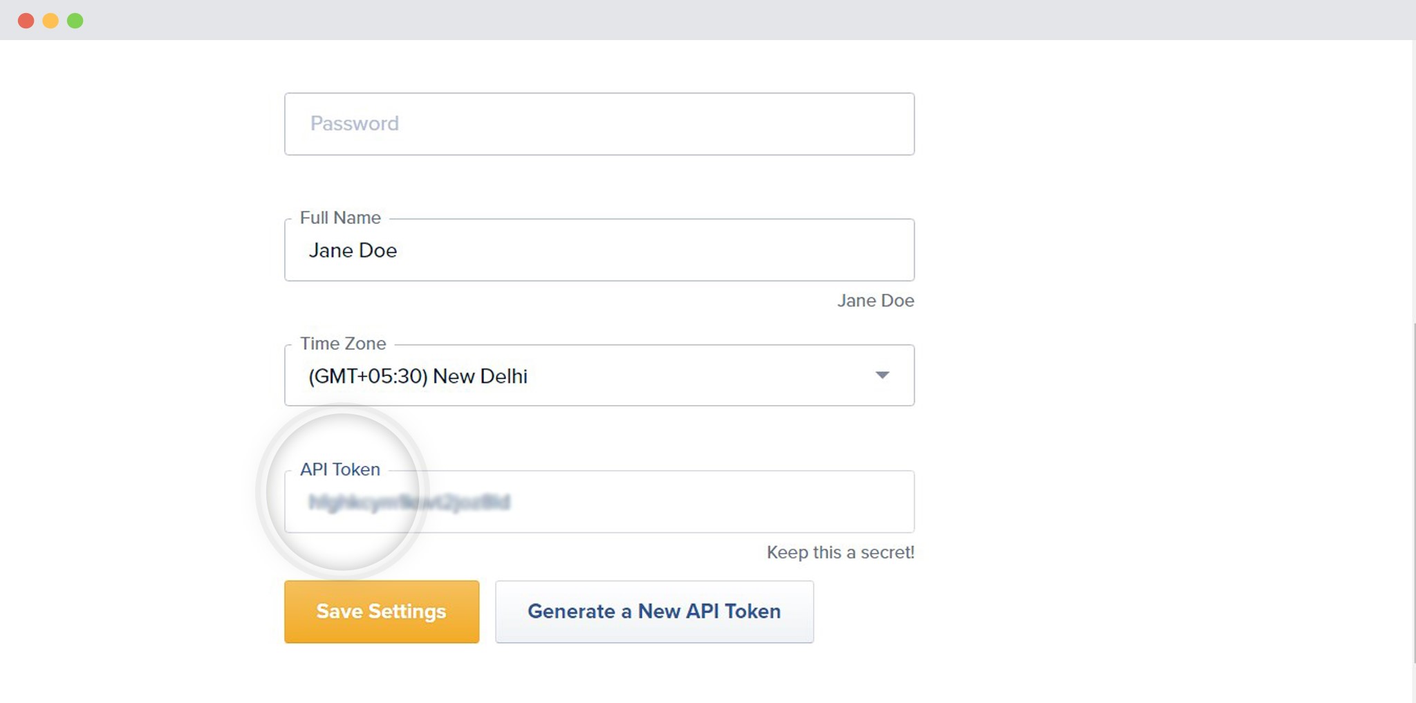Open the Time Zone dropdown

click(599, 375)
